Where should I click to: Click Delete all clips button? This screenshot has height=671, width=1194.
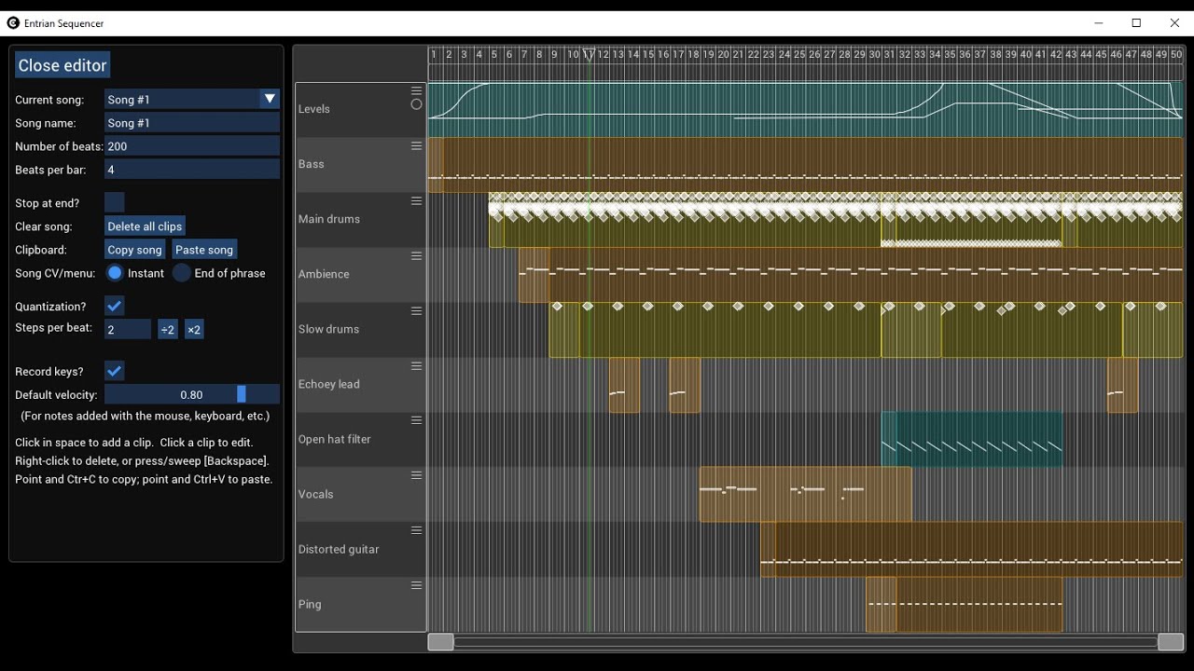click(x=145, y=226)
